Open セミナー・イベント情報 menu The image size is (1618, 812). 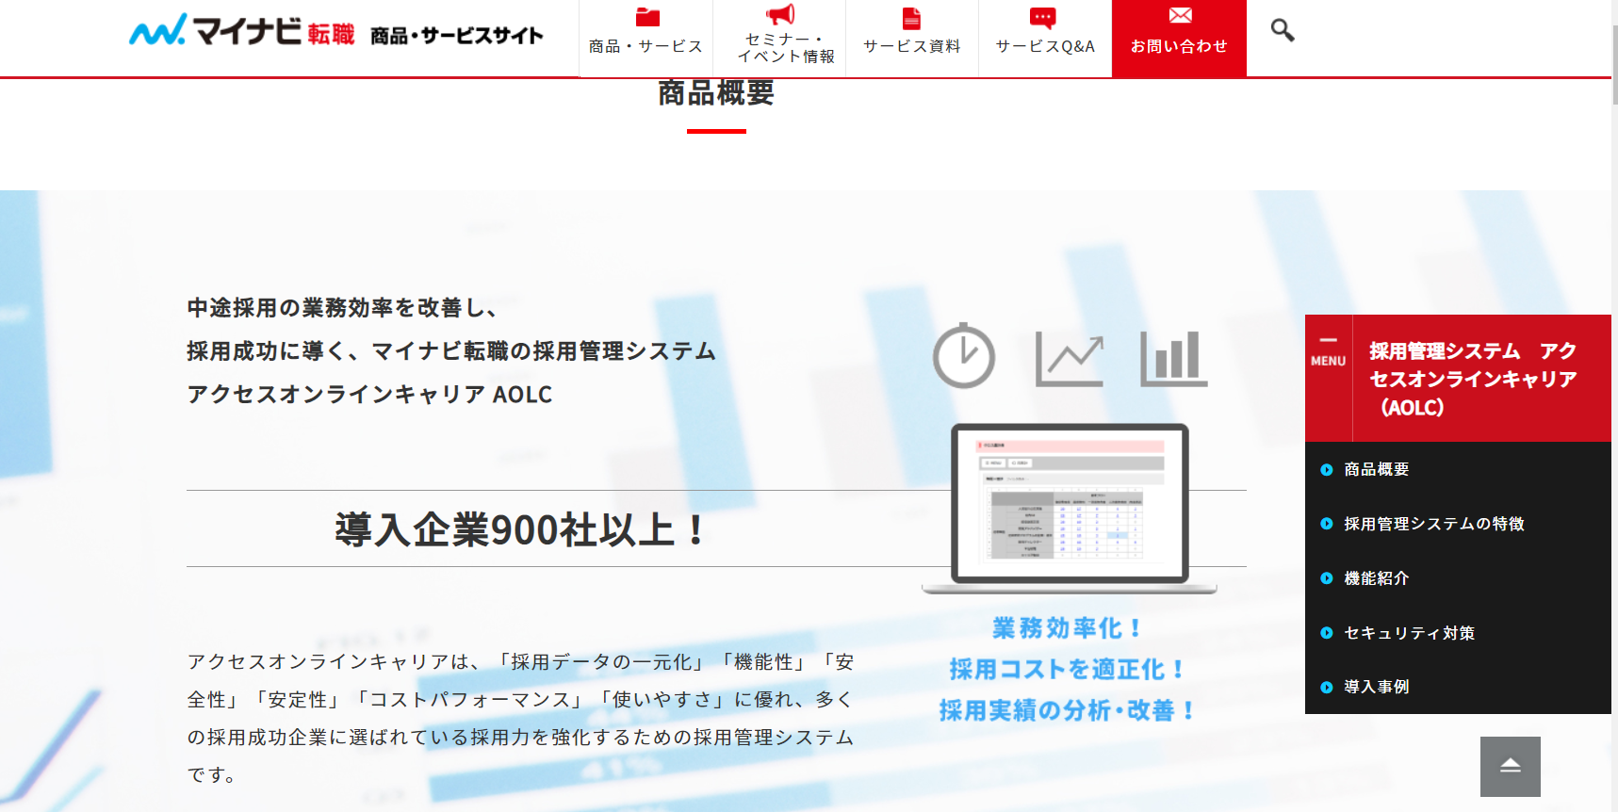(x=780, y=39)
